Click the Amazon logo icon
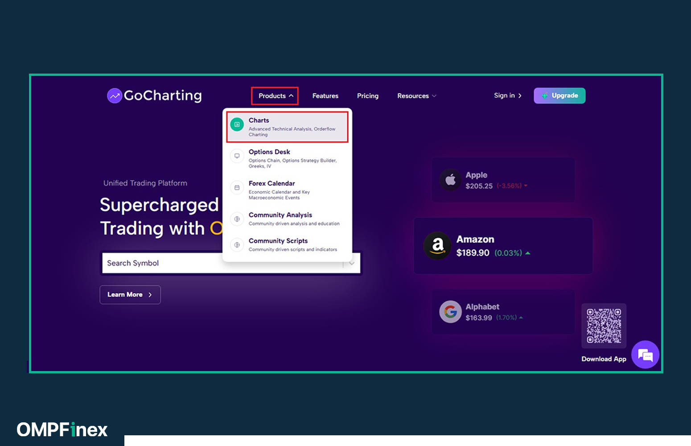The image size is (691, 446). tap(437, 246)
